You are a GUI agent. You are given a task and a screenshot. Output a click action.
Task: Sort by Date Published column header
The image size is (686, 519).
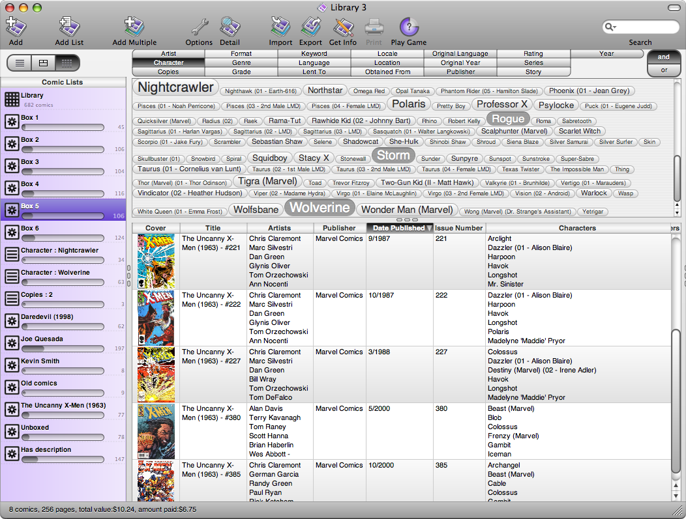pos(400,228)
